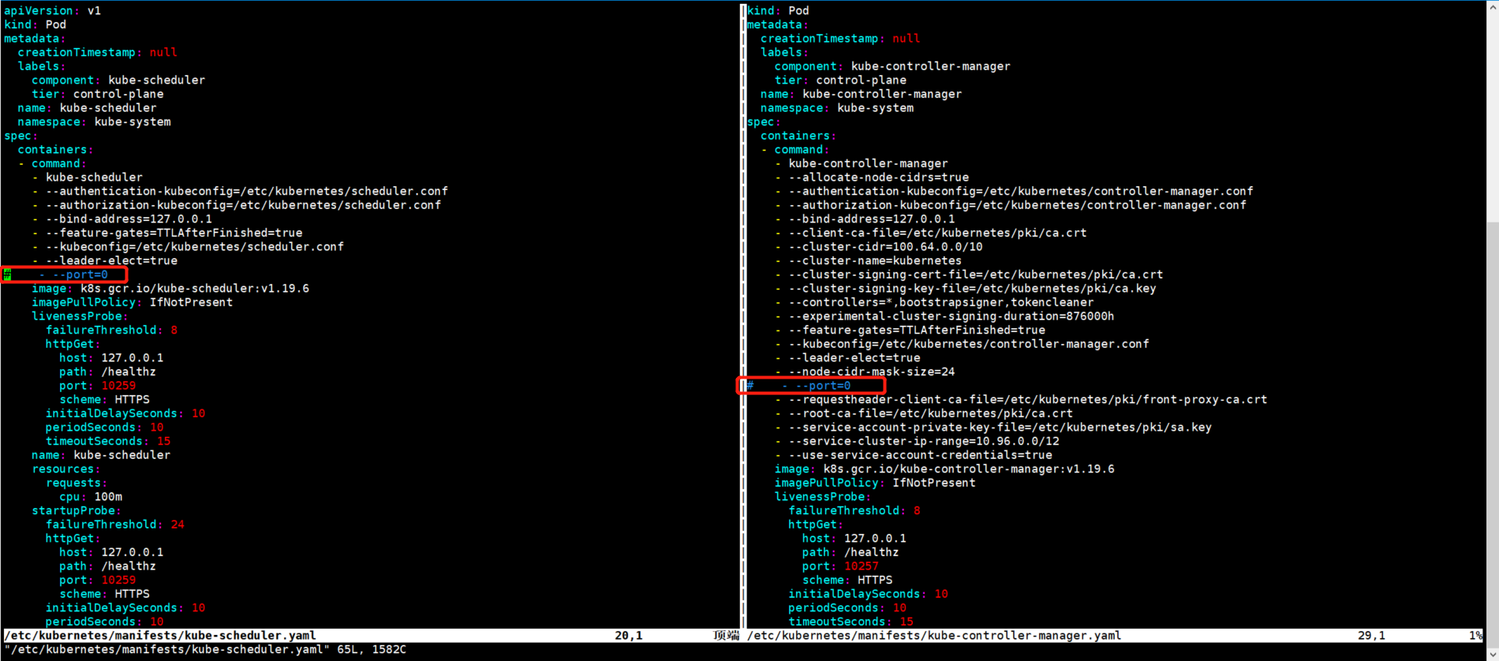The width and height of the screenshot is (1499, 661).
Task: Click commented '--port=0' in controller-manager pane
Action: point(799,386)
